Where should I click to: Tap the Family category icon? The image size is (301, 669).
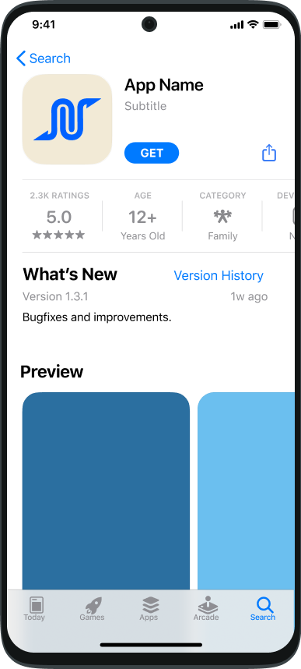(x=222, y=218)
